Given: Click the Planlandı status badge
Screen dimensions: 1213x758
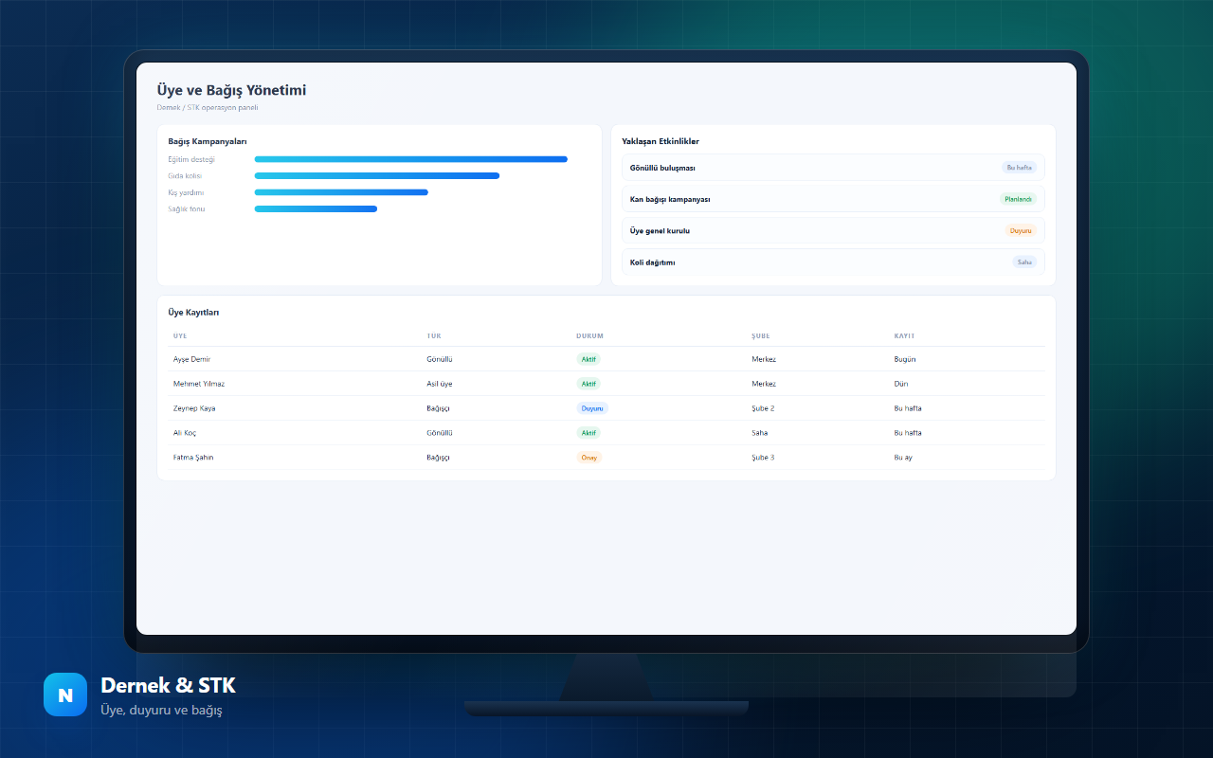Looking at the screenshot, I should click(x=1018, y=199).
